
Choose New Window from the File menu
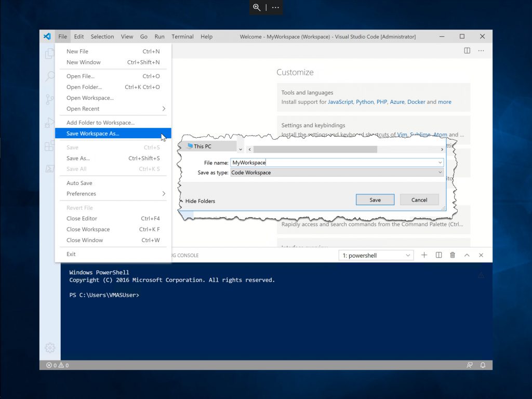(113, 62)
